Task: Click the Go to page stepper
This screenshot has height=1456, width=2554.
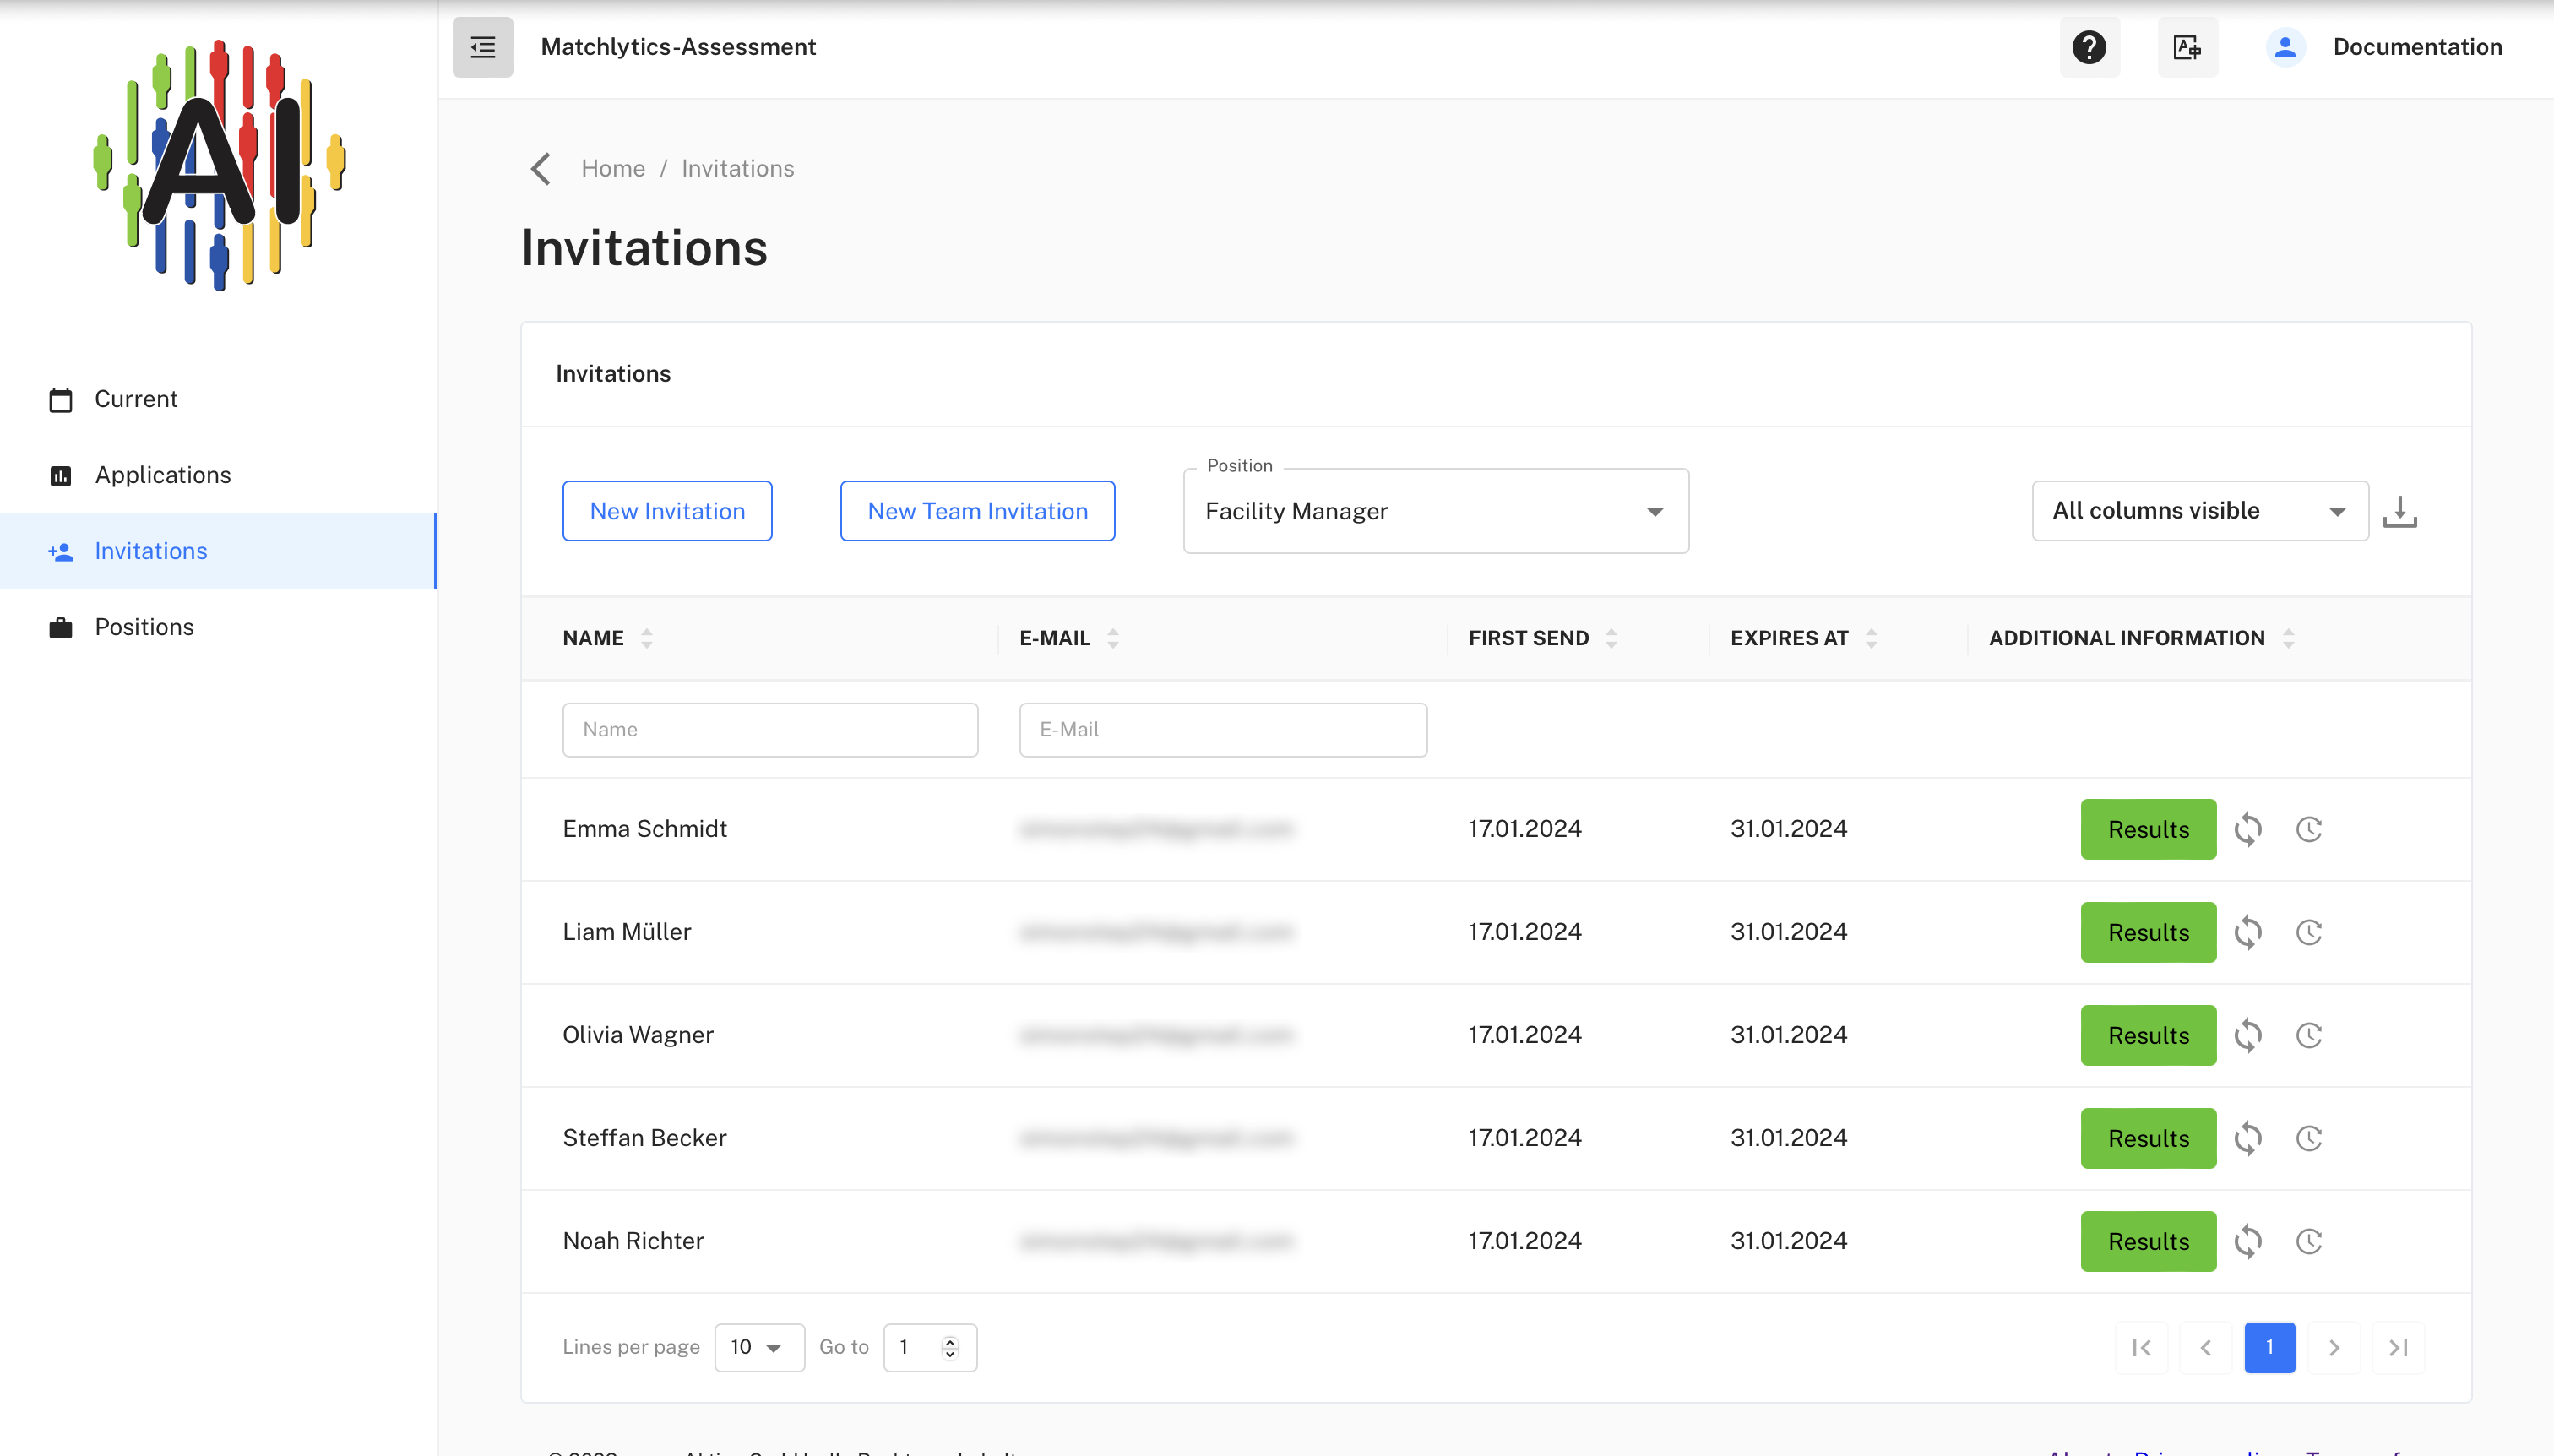Action: point(950,1347)
